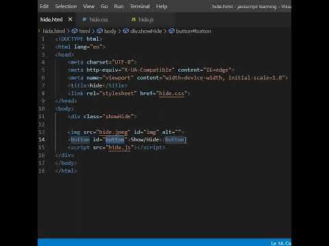Screen dimensions: 329x246
Task: Click line number 18 in the gutter
Action: pos(42,171)
